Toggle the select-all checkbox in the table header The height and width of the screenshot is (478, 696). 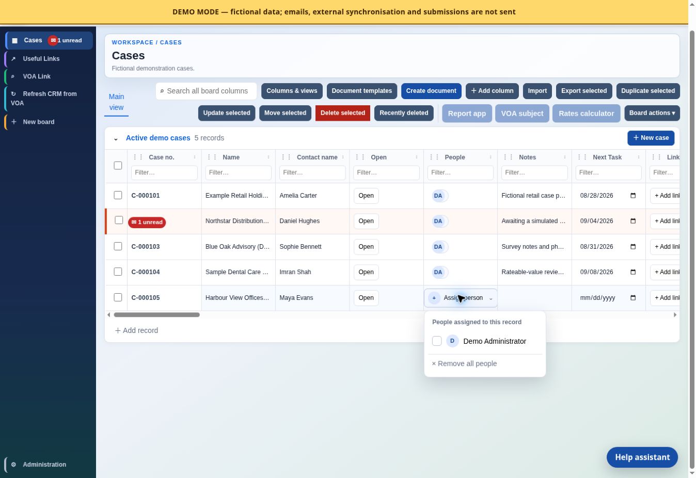(x=118, y=166)
